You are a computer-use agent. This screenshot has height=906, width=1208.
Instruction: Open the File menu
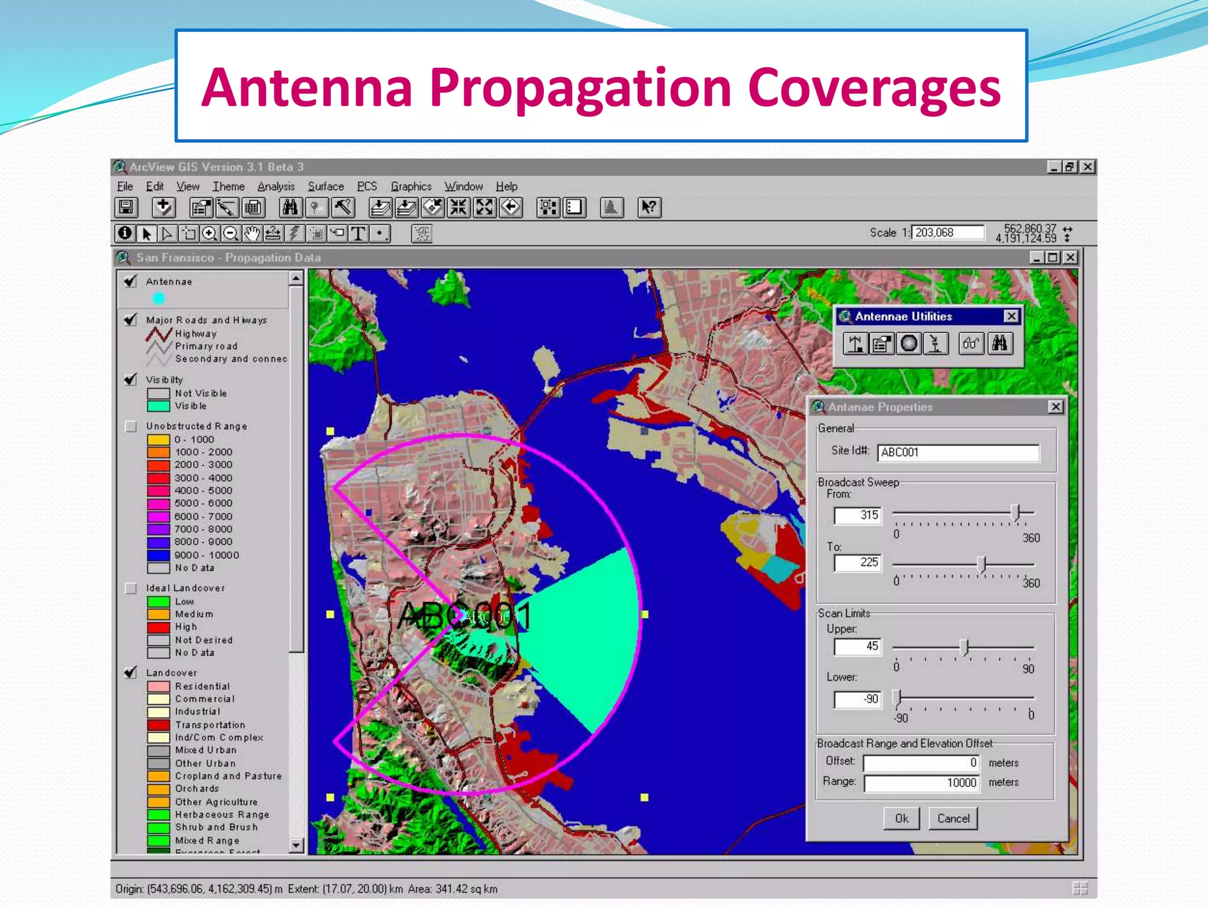coord(125,186)
